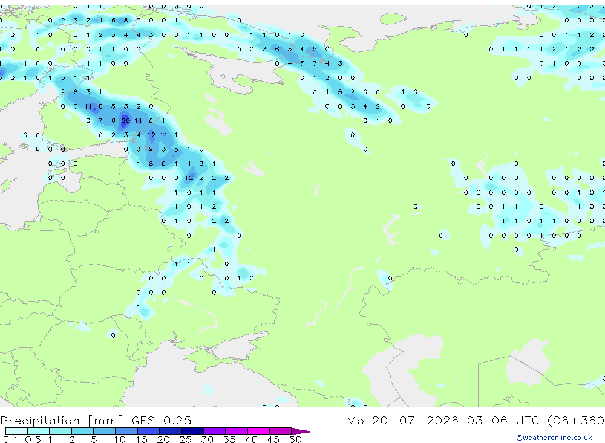Click the '35' legend scale label
The image size is (605, 443).
coord(229,439)
